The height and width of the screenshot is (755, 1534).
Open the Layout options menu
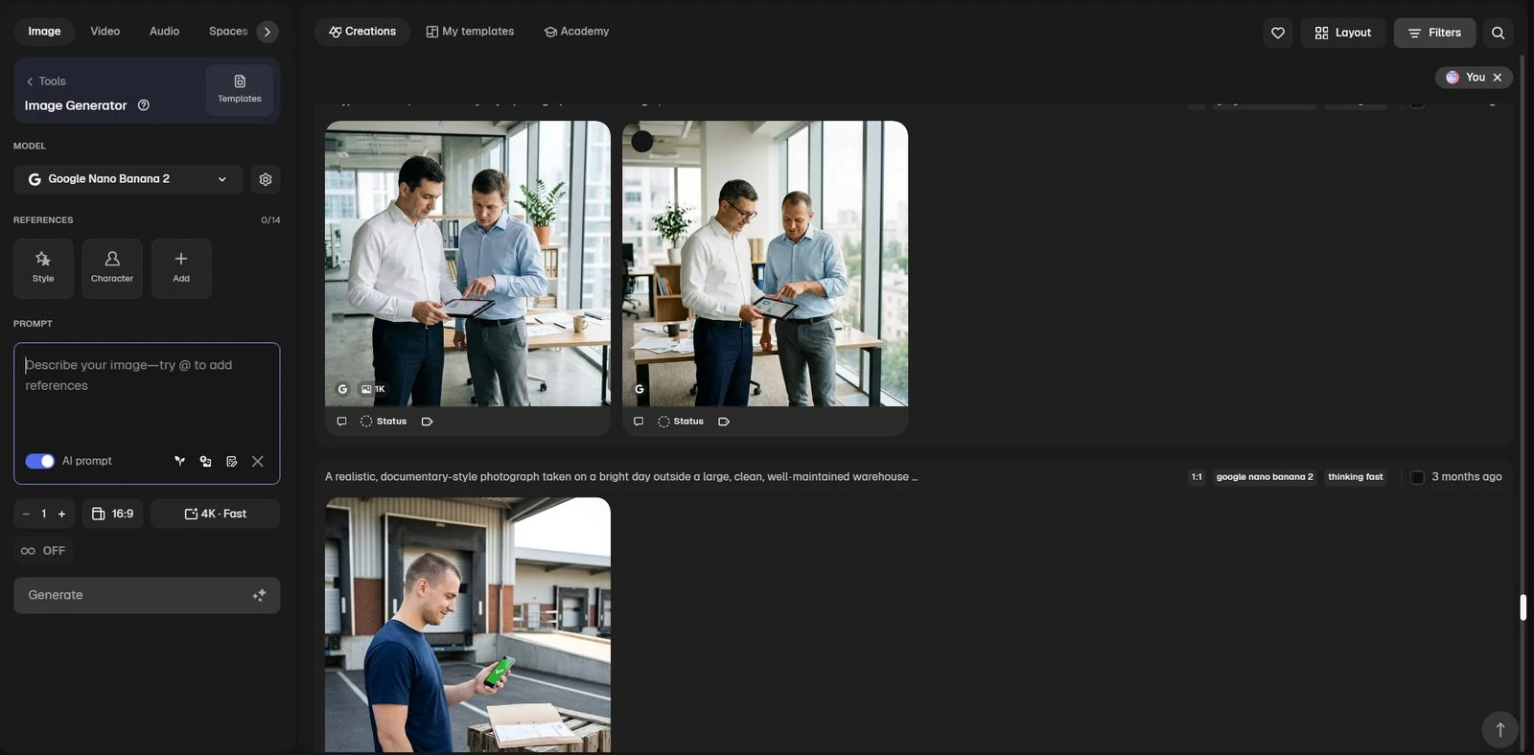click(1343, 33)
